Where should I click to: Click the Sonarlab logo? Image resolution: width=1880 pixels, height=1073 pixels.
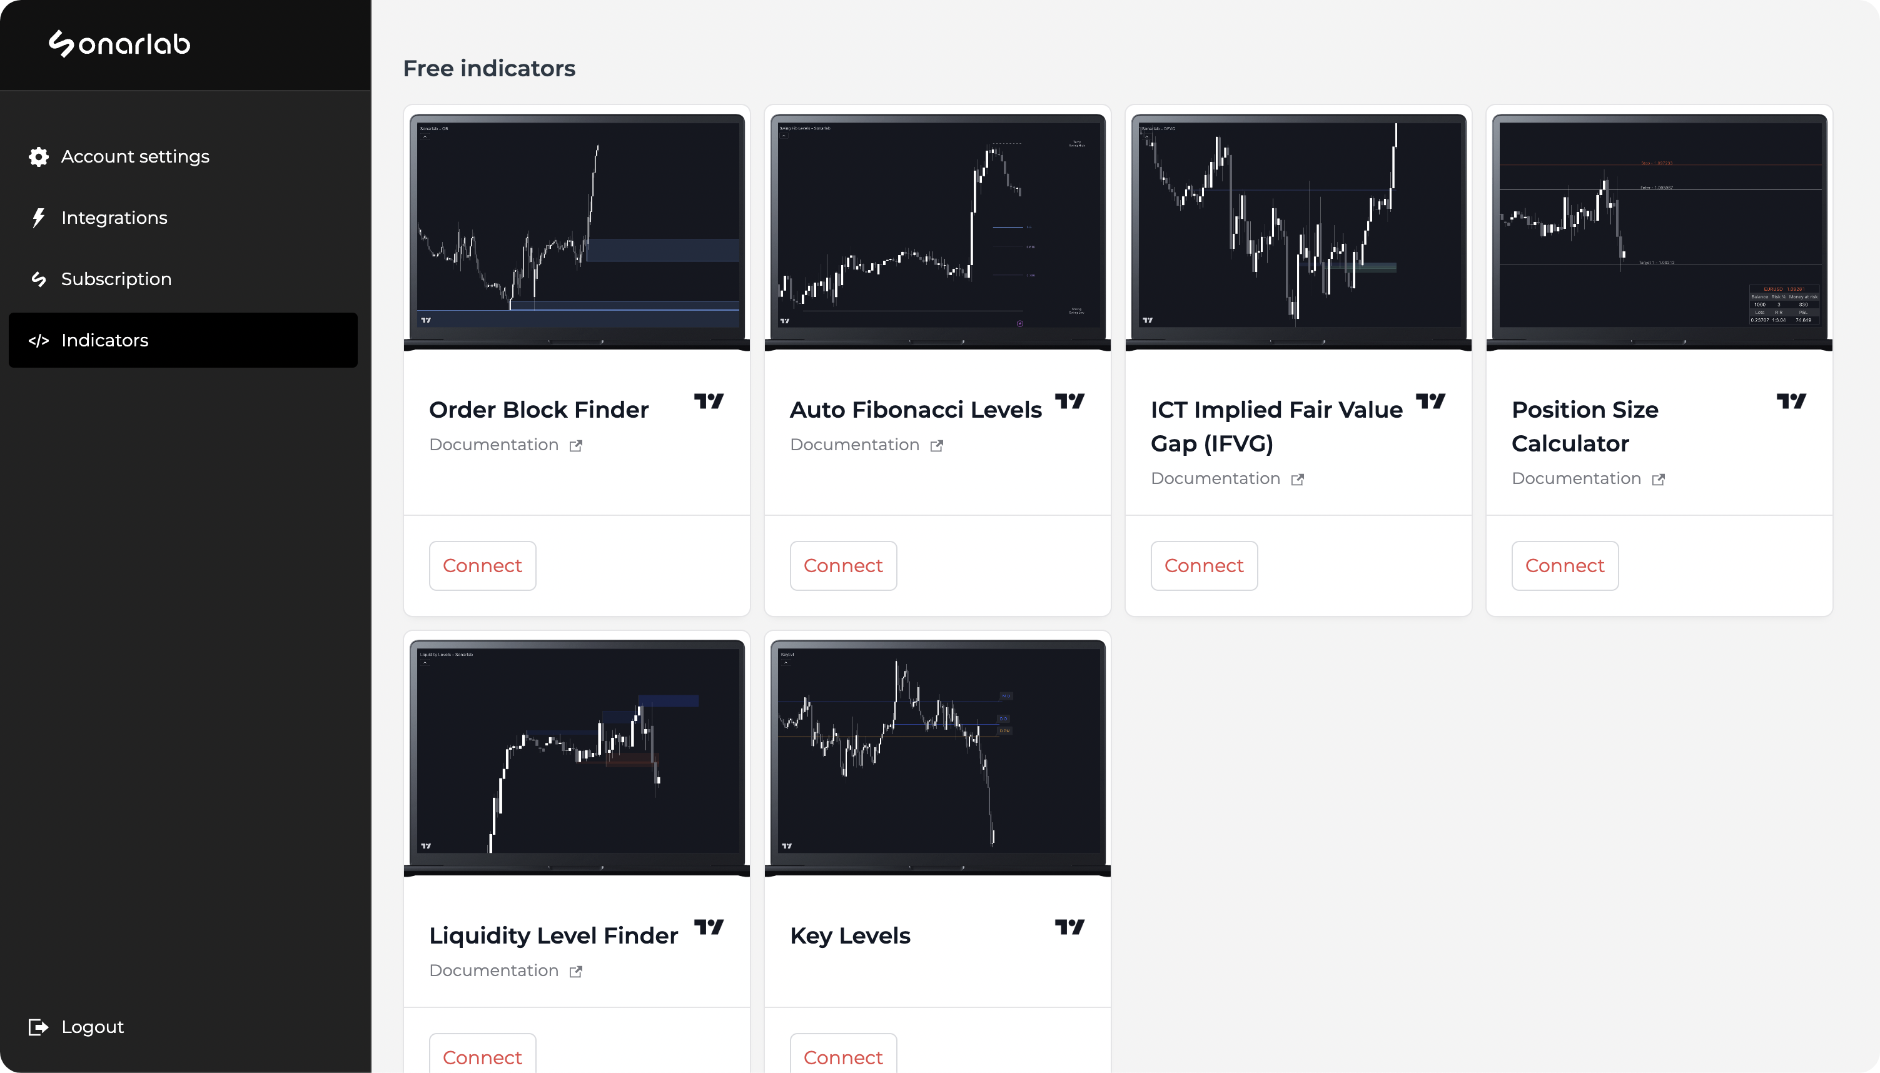[119, 44]
